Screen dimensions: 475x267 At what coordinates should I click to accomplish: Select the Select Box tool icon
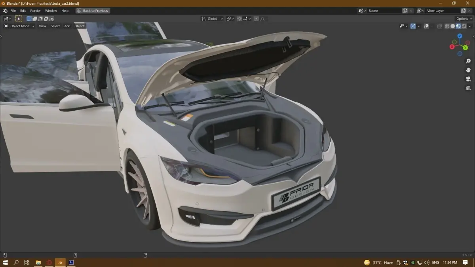tap(19, 19)
